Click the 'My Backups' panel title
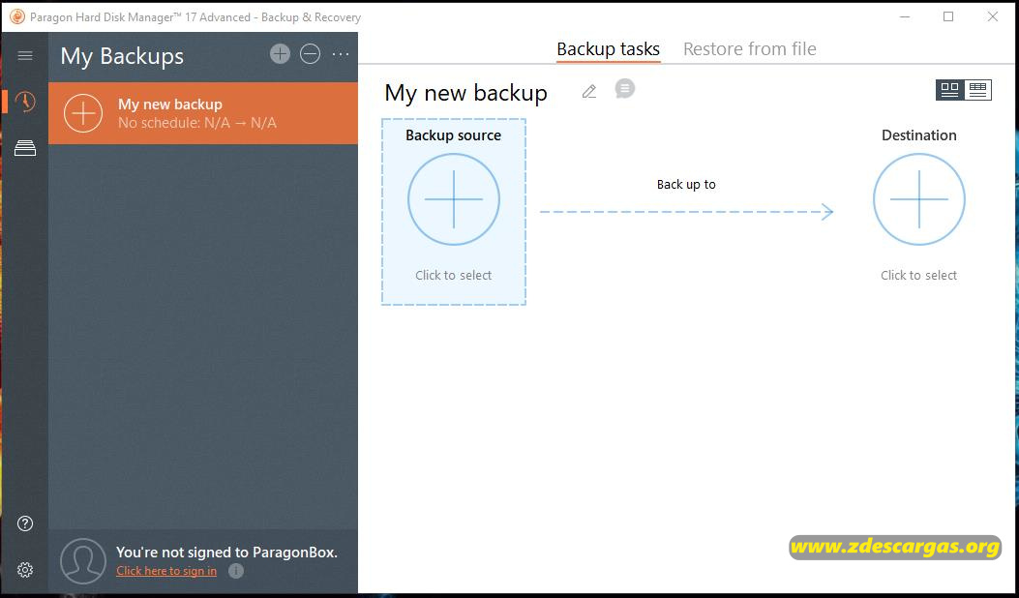 point(122,56)
